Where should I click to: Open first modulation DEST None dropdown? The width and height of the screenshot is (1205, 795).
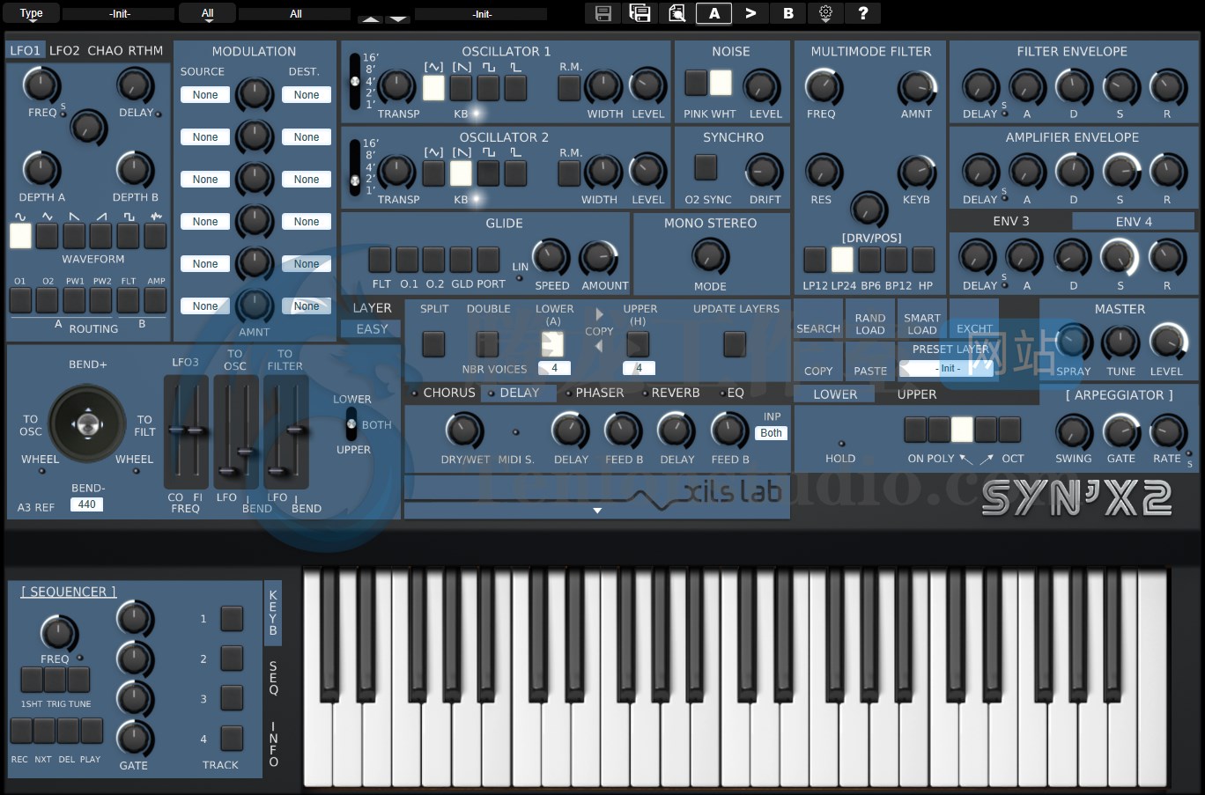coord(307,95)
